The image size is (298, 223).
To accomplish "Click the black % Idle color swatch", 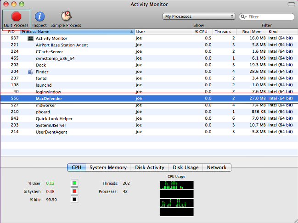I will [74, 200].
